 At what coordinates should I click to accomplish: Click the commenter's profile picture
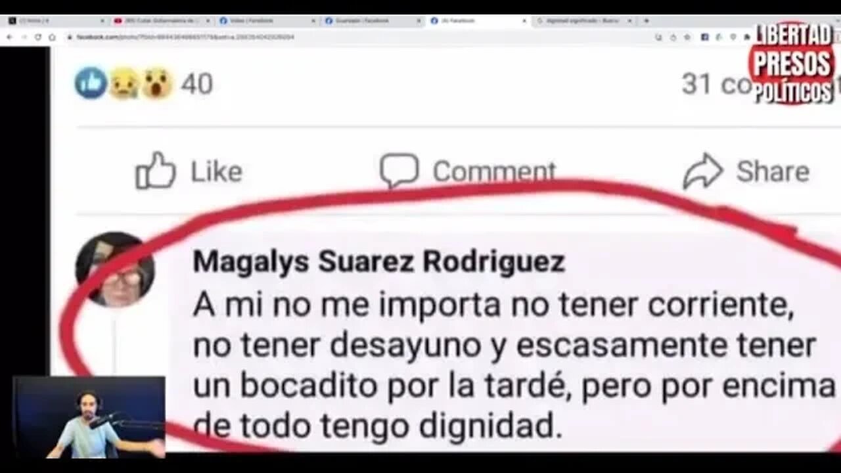point(114,269)
